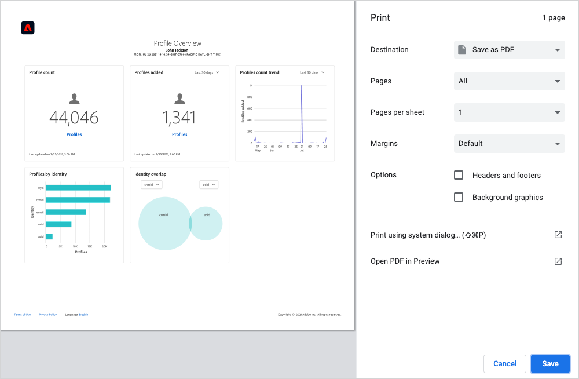Enable the Background graphics checkbox
Viewport: 579px width, 379px height.
(x=459, y=197)
